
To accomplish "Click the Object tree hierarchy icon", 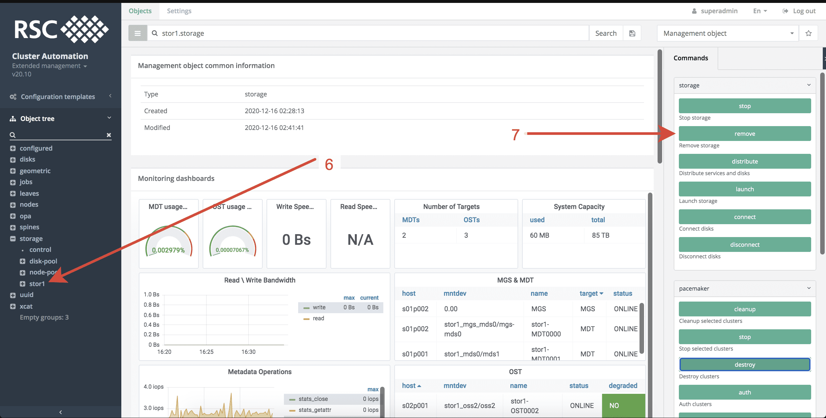I will click(13, 119).
